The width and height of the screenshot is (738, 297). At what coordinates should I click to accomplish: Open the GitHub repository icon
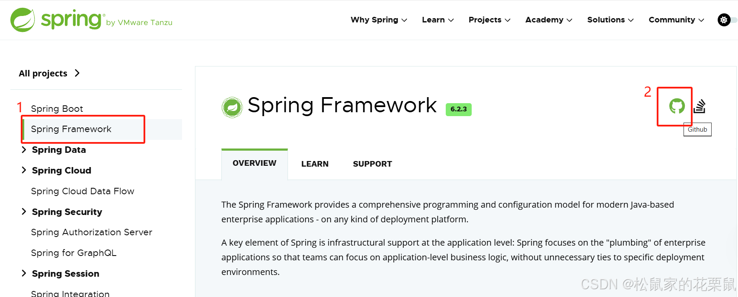pyautogui.click(x=677, y=106)
